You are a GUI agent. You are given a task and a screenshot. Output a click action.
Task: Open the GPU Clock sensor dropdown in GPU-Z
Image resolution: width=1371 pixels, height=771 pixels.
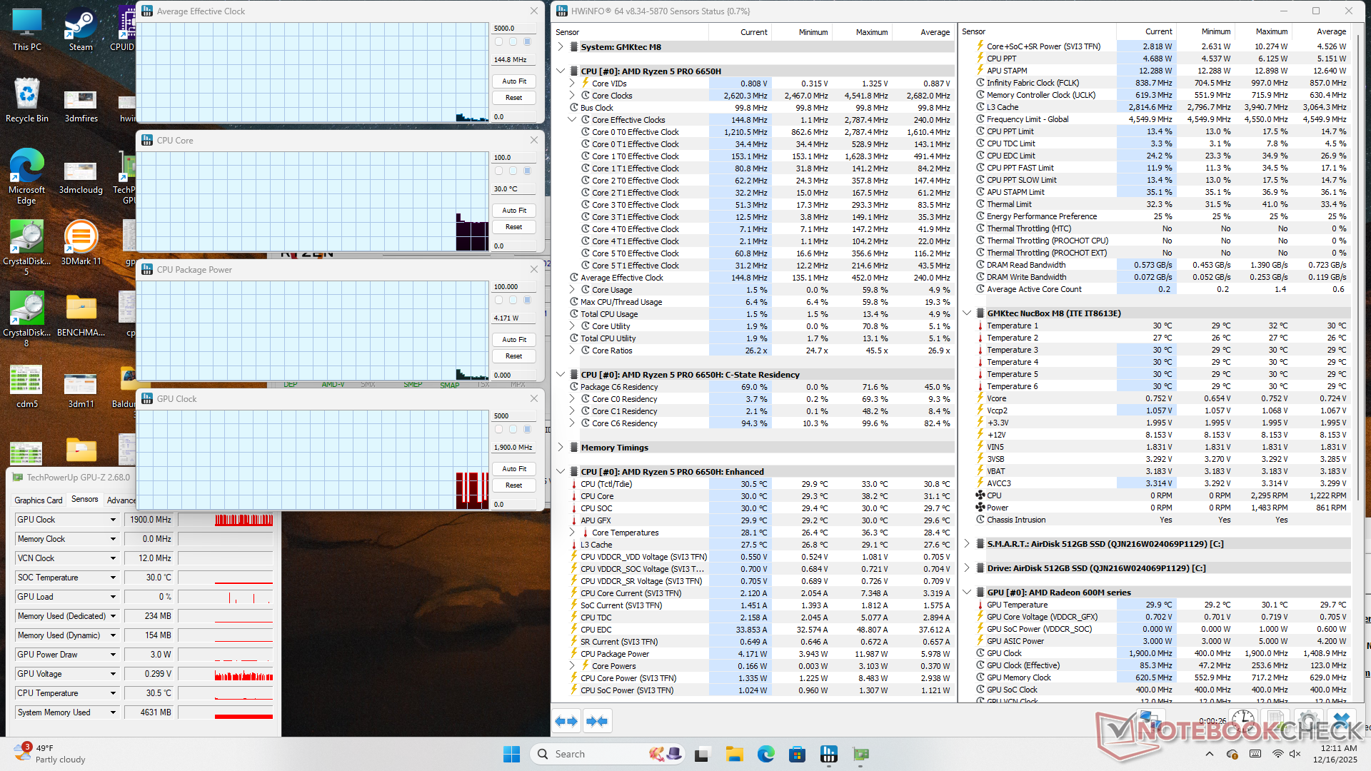pyautogui.click(x=113, y=520)
